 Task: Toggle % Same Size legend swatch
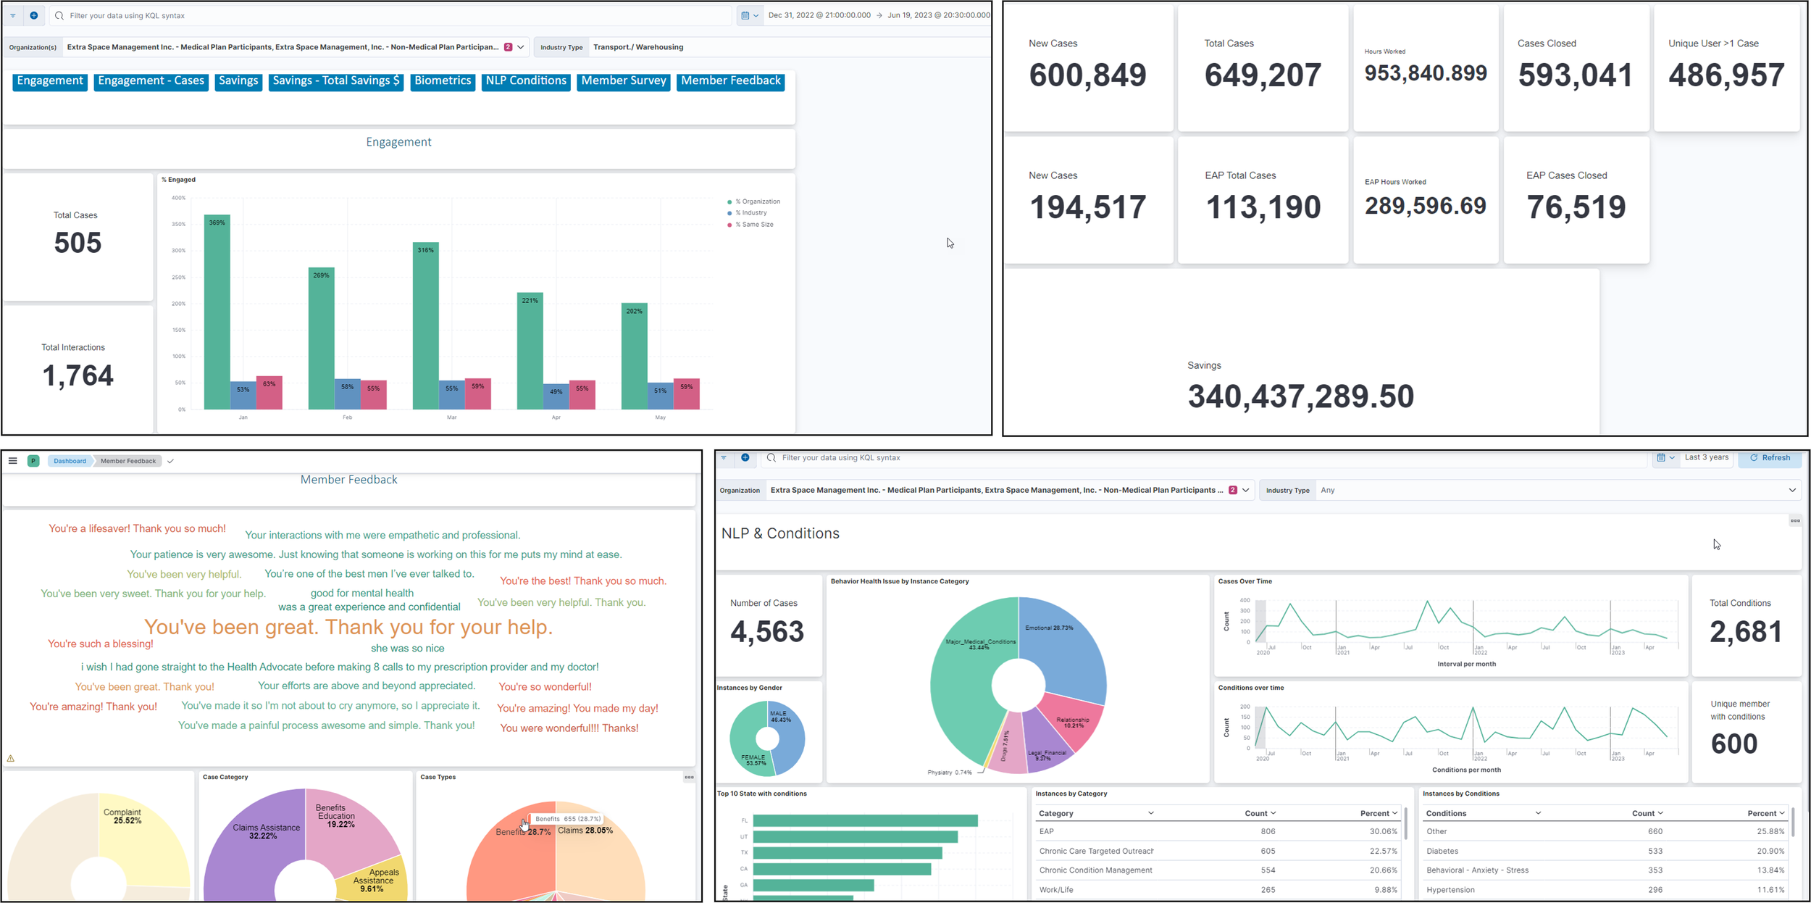point(729,225)
